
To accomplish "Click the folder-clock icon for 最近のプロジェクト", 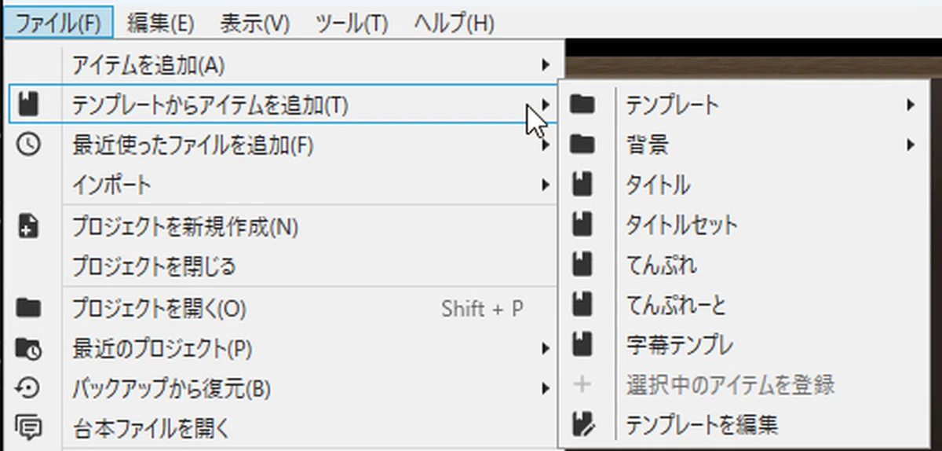I will click(28, 348).
